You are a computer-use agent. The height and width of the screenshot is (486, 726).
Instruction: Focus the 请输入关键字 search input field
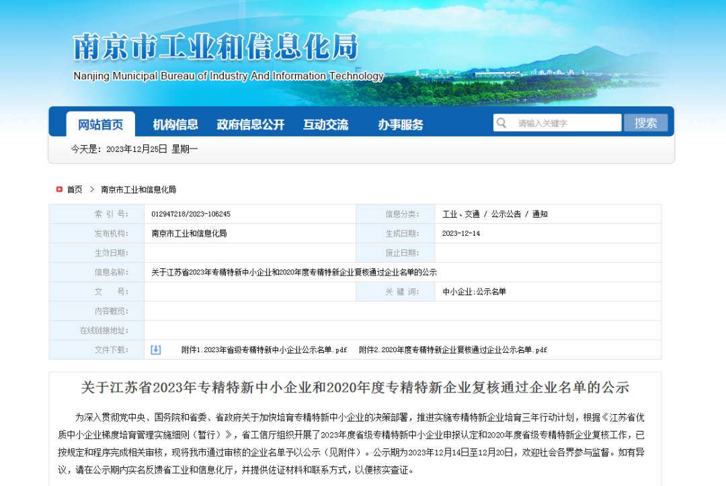tap(565, 123)
